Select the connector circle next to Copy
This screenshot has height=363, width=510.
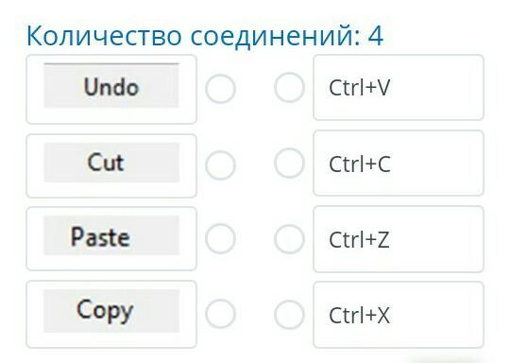220,314
